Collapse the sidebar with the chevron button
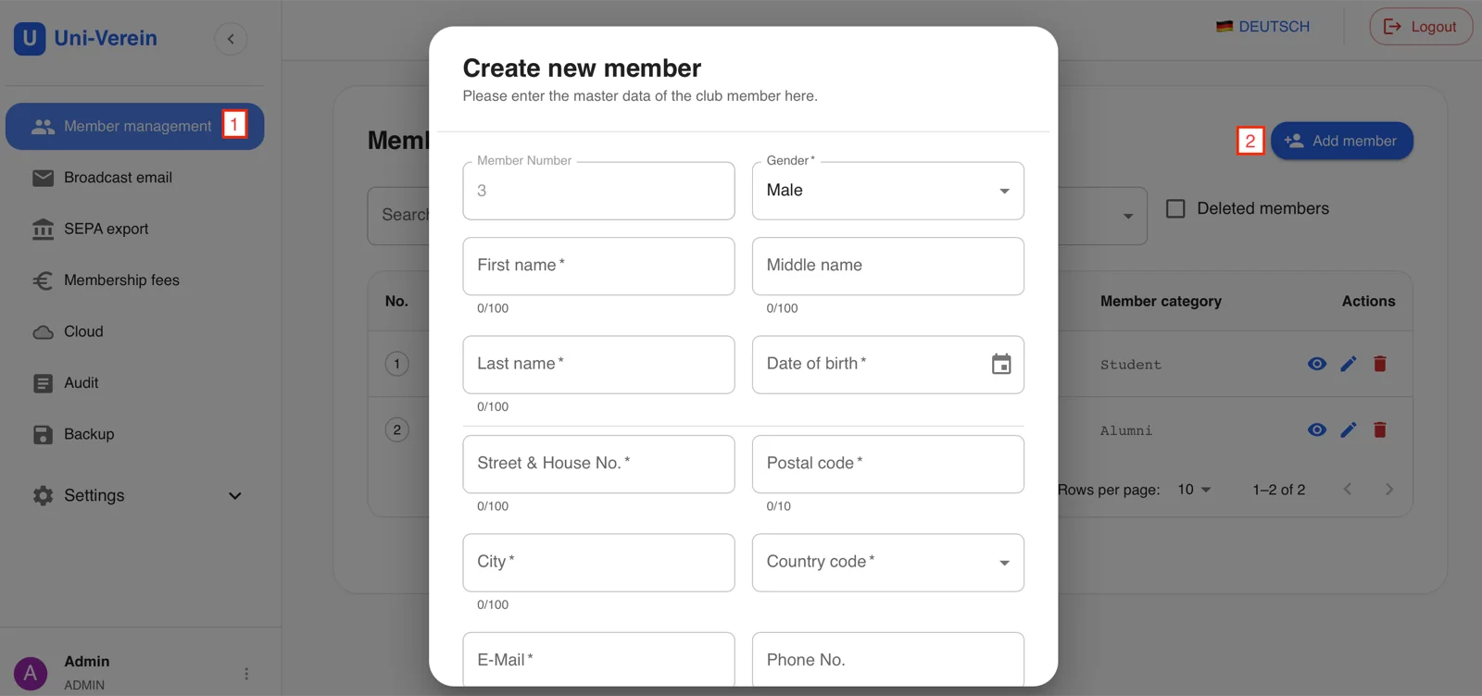Image resolution: width=1482 pixels, height=696 pixels. [231, 39]
